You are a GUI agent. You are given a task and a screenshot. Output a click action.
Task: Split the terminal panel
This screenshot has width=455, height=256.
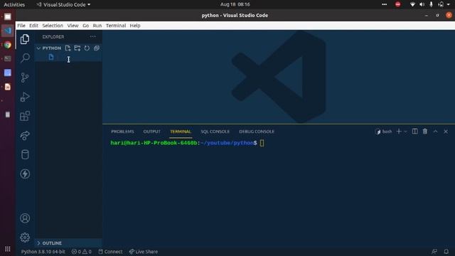[415, 132]
